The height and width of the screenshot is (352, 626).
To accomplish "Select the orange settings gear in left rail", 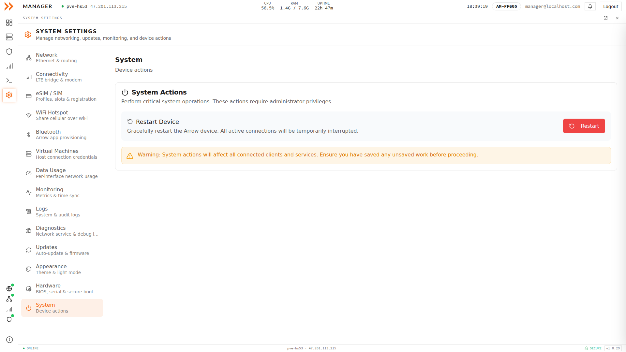I will coord(9,95).
